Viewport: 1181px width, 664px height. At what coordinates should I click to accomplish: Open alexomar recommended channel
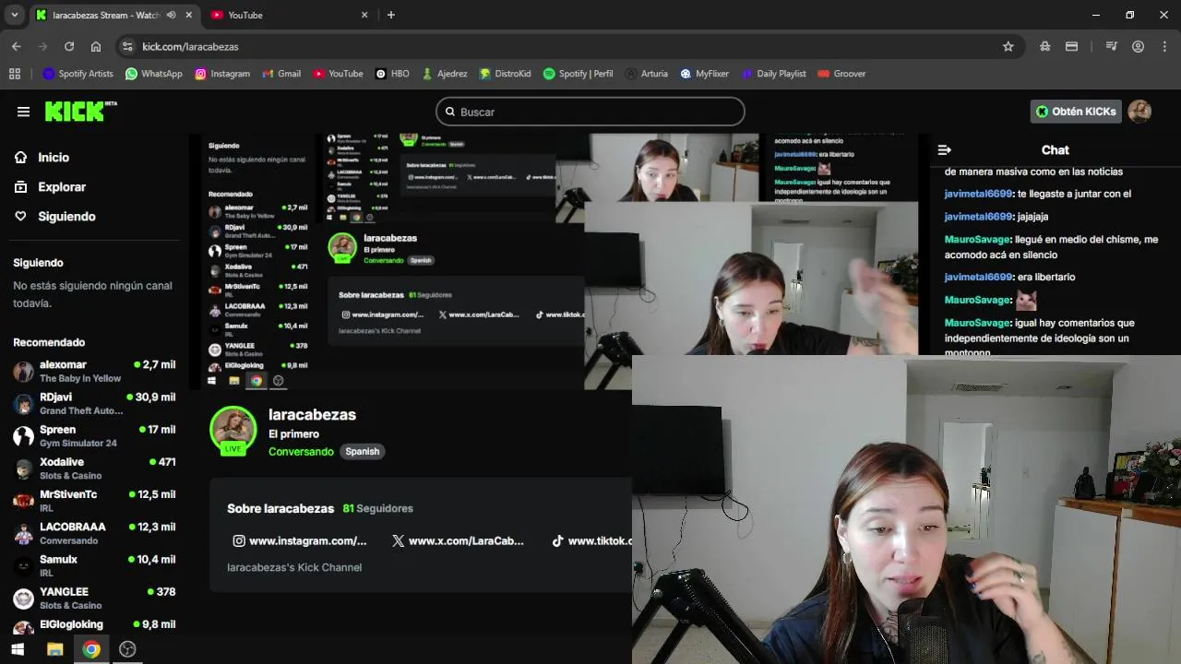point(94,371)
